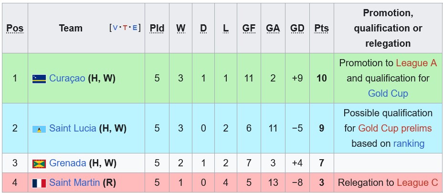Follow the Gold Cup link in first row

(388, 93)
